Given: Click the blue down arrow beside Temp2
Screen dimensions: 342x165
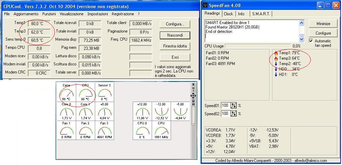Looking at the screenshot, I should [x=276, y=64].
